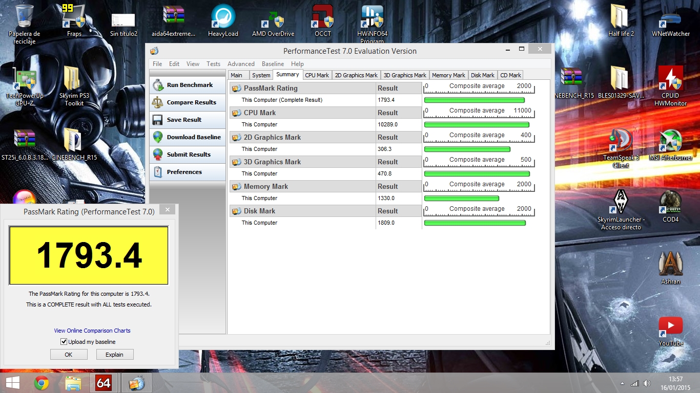This screenshot has height=393, width=700.
Task: Open the File menu
Action: click(x=157, y=64)
